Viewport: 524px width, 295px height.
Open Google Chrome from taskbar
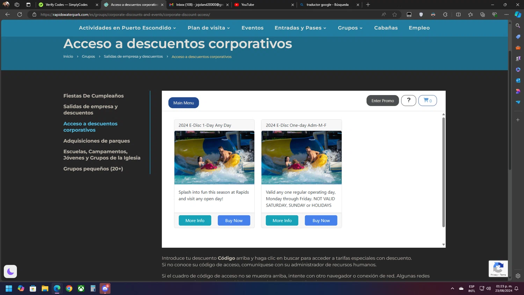(x=69, y=288)
